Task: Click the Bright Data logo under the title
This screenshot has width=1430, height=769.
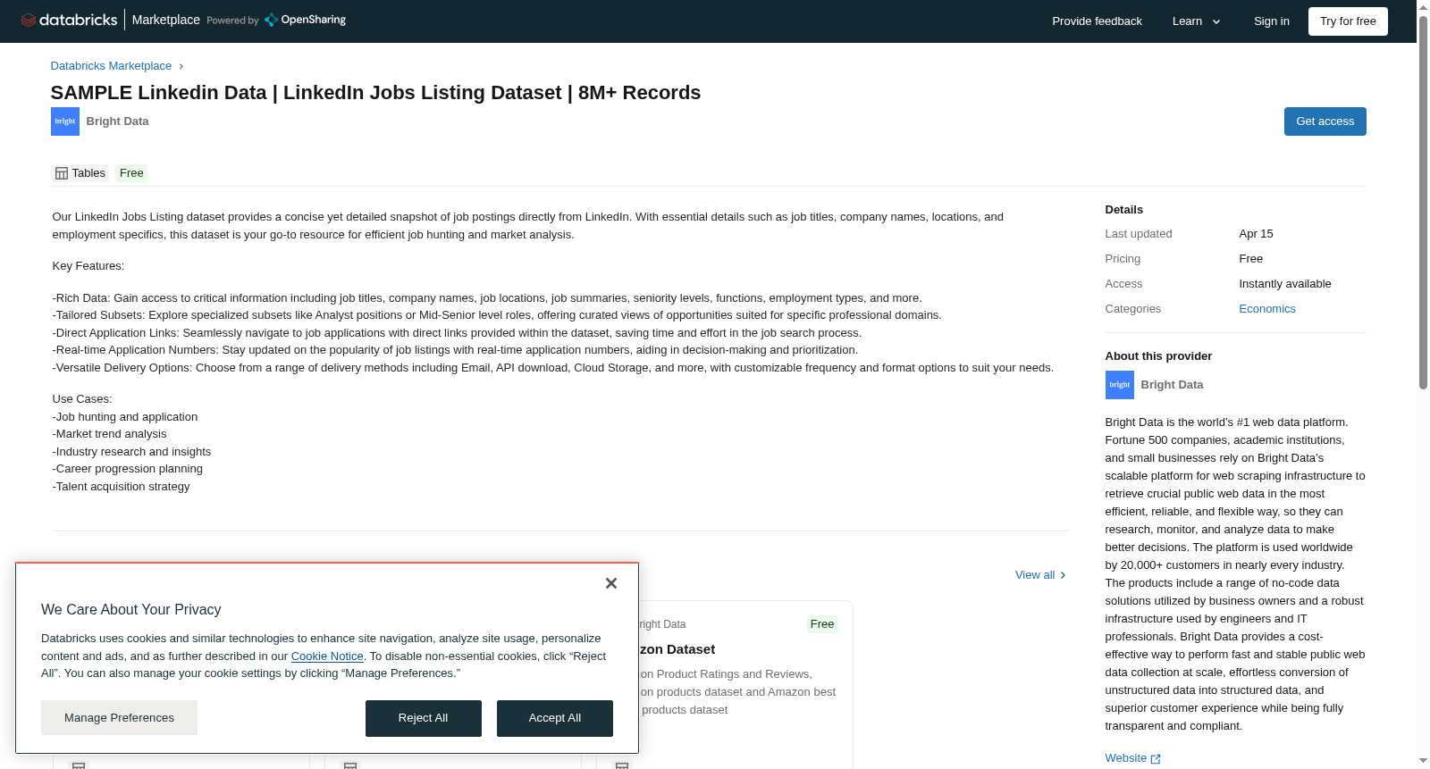Action: [x=65, y=121]
